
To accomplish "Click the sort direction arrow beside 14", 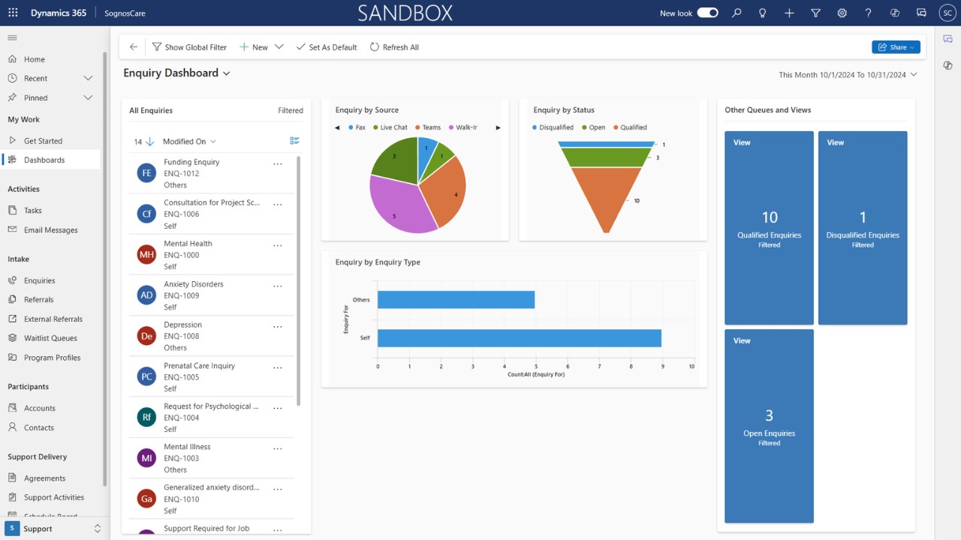I will pyautogui.click(x=149, y=141).
